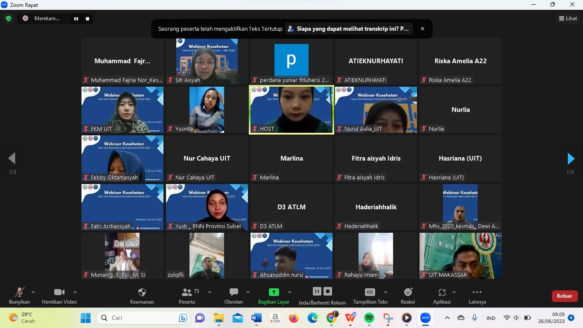Open the Lihat view layout menu

point(568,18)
